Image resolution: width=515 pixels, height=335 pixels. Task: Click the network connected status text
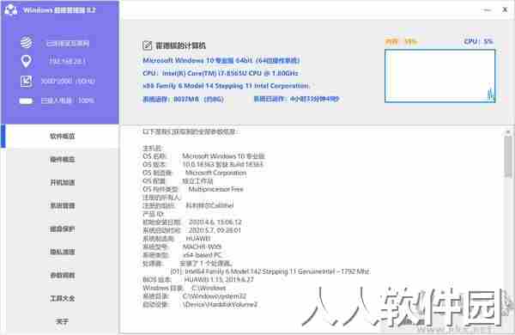68,44
